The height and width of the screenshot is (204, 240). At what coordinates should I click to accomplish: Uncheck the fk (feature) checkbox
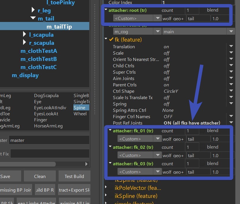coord(111,40)
